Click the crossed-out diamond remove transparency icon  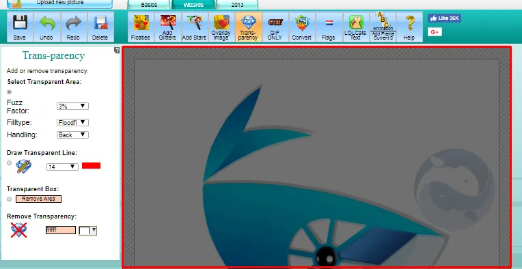click(x=18, y=230)
